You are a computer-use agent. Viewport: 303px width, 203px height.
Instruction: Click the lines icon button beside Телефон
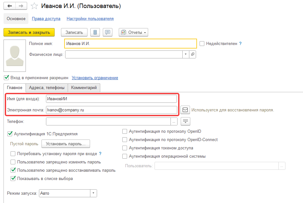pos(186,122)
